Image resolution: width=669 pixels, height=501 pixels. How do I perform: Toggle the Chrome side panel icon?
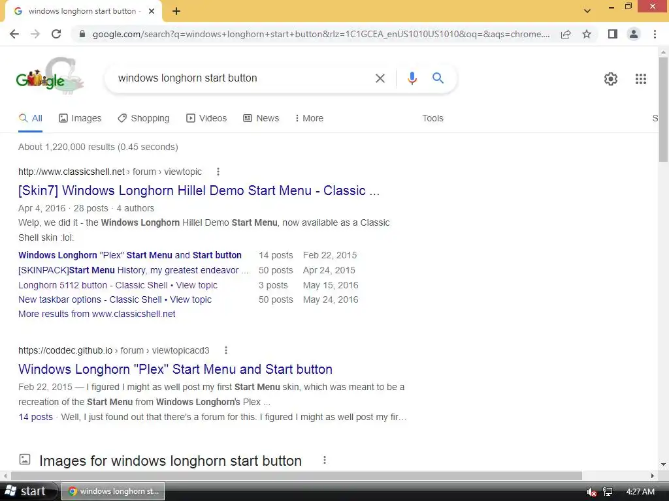click(613, 34)
